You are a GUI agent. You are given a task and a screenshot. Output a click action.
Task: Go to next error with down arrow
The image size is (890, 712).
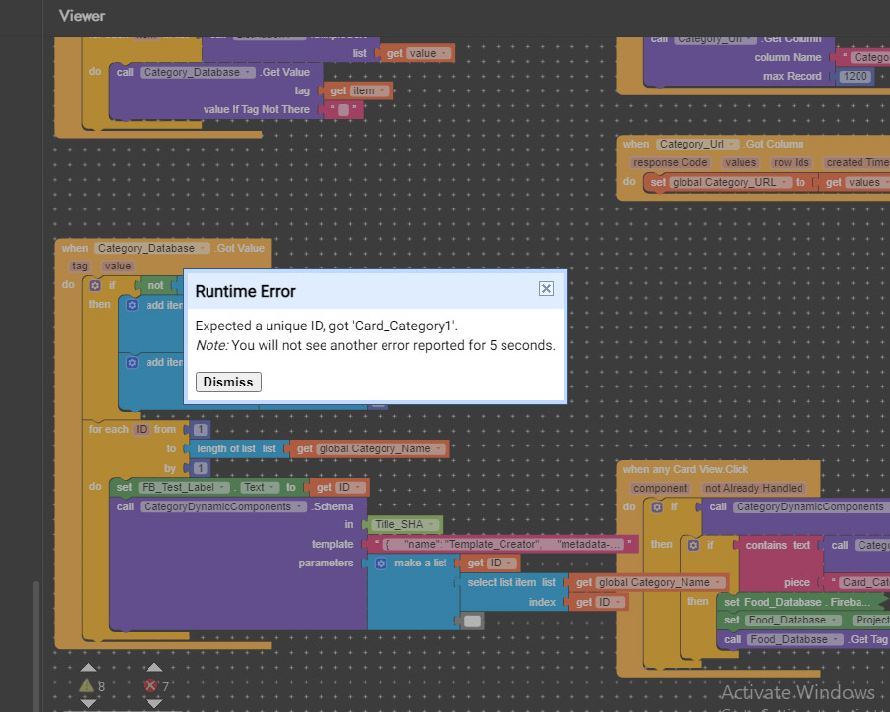[153, 703]
